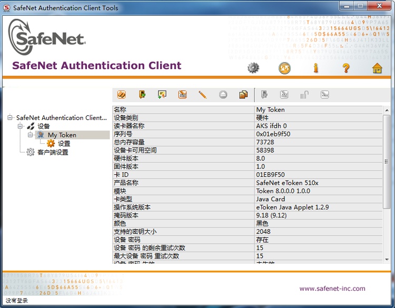The height and width of the screenshot is (308, 395).
Task: Click the Initialize Token toolbar icon
Action: point(122,95)
